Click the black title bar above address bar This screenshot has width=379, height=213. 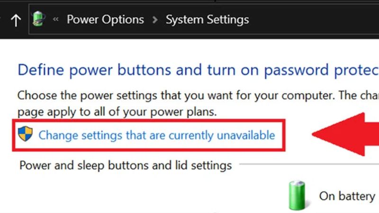point(189,3)
